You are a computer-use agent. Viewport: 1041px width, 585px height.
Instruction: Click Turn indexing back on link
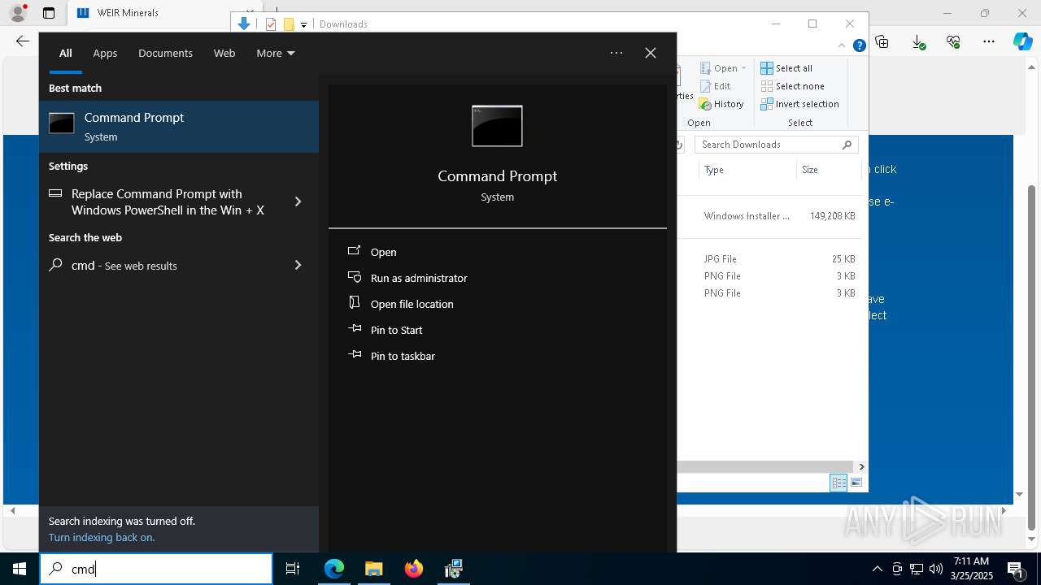tap(102, 537)
